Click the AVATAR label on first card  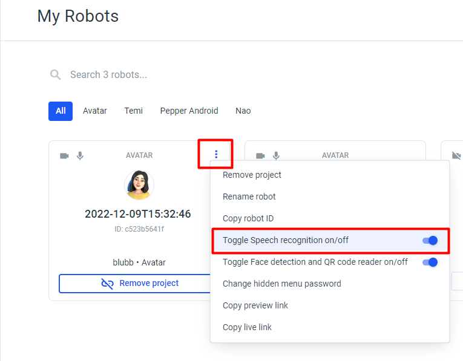click(139, 155)
